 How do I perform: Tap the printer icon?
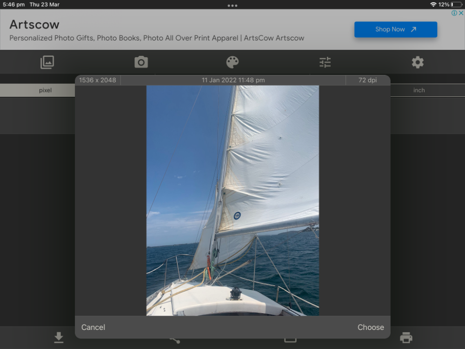tap(406, 337)
